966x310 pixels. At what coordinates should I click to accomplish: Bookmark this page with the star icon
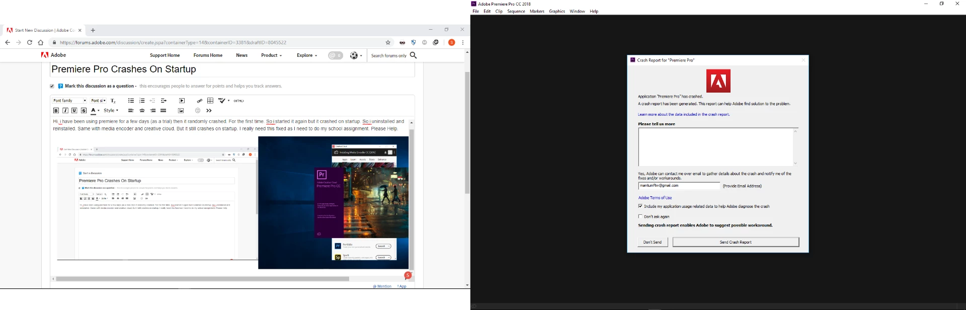tap(388, 43)
